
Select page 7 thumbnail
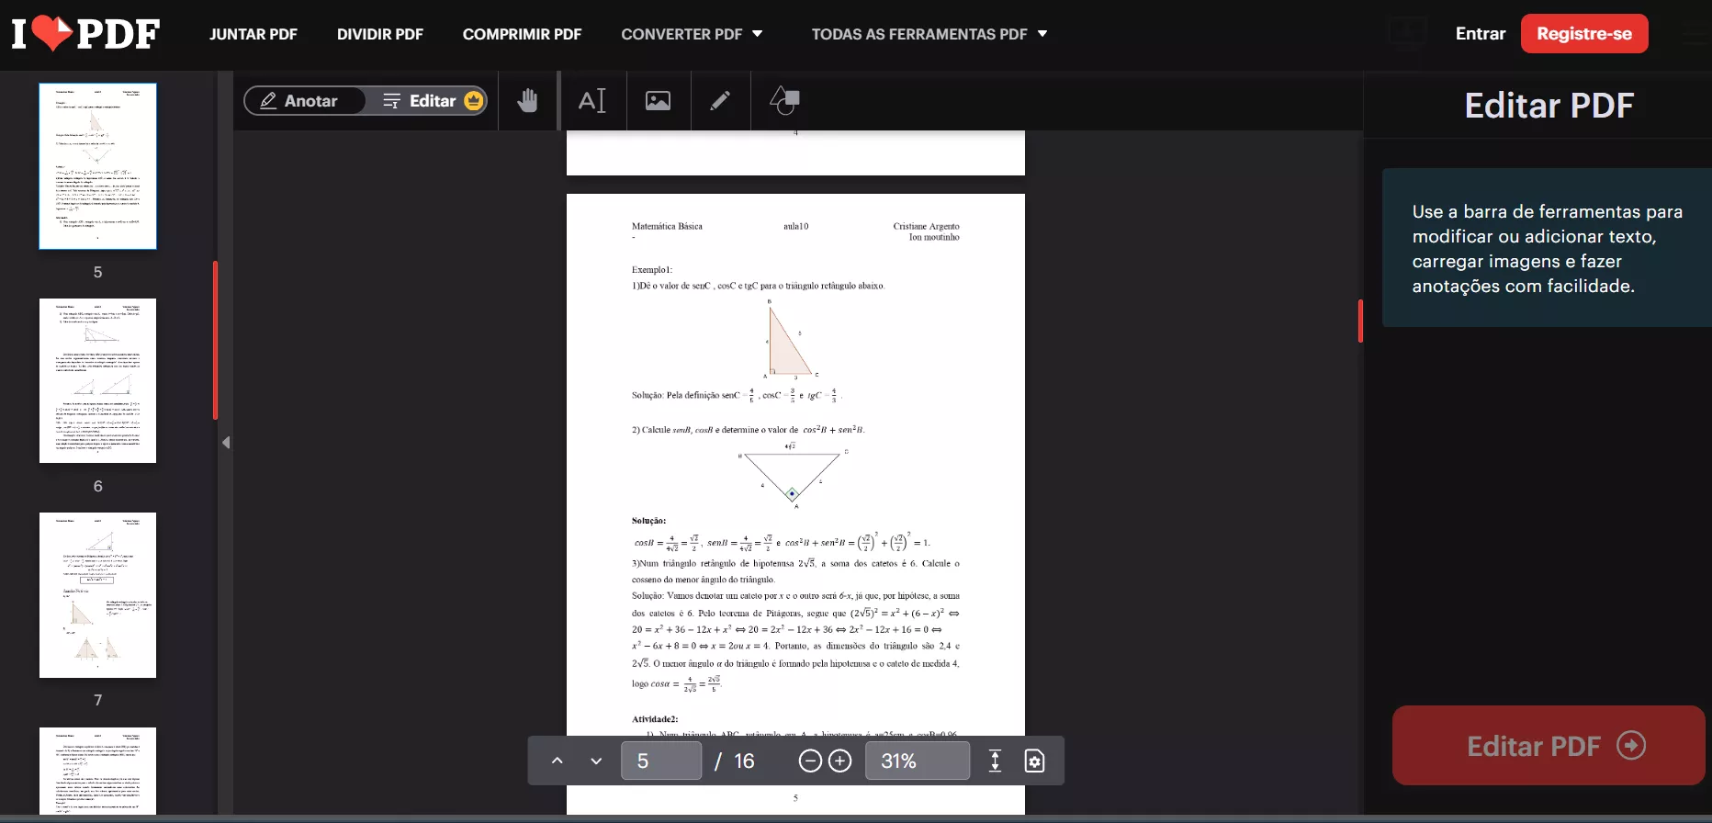(x=97, y=595)
